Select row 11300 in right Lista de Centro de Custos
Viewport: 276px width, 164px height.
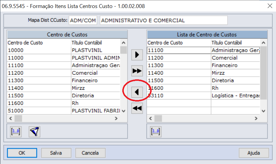[203, 65]
